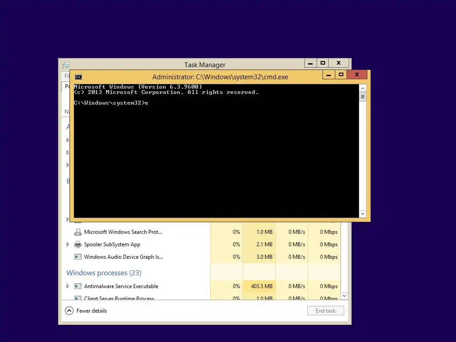Click the Antimalware Service Executable process icon

click(77, 286)
